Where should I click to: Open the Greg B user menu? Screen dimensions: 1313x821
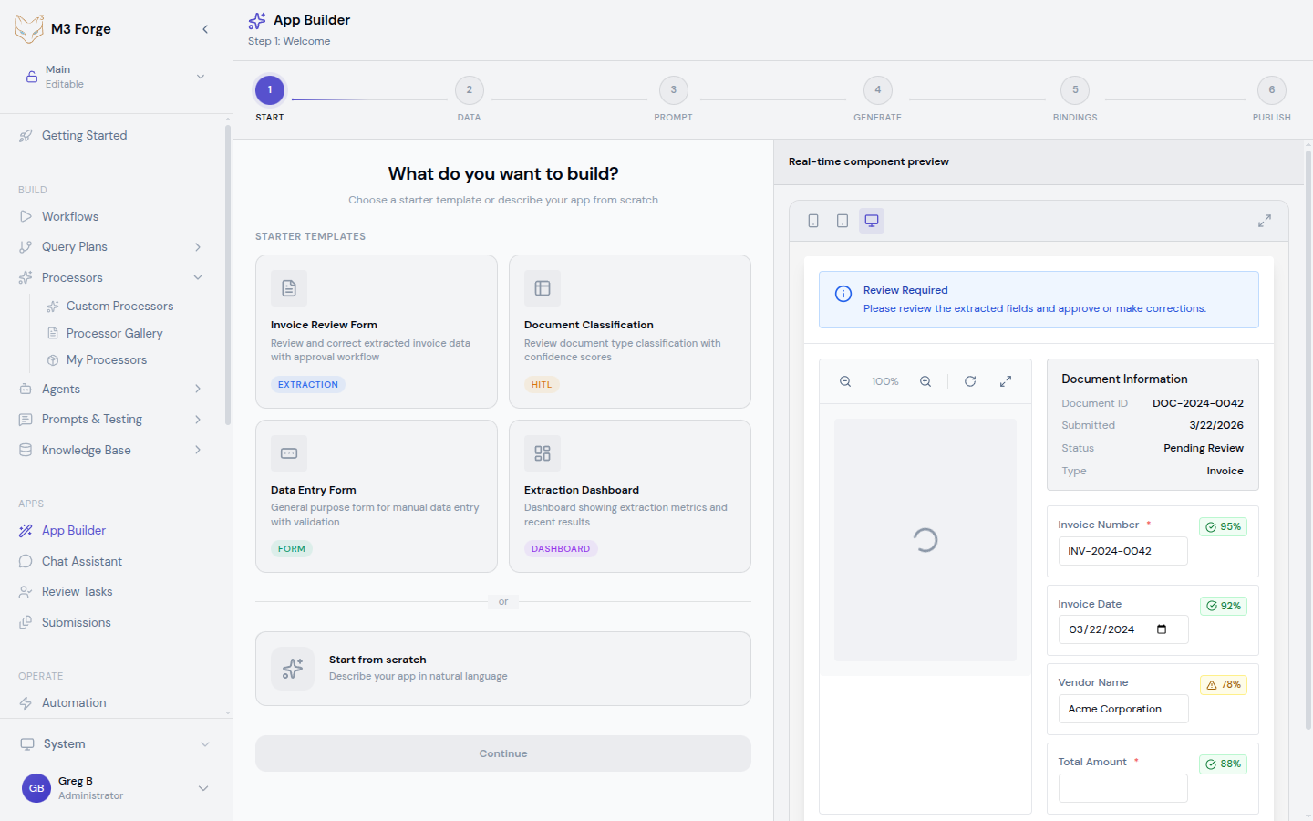click(x=202, y=788)
